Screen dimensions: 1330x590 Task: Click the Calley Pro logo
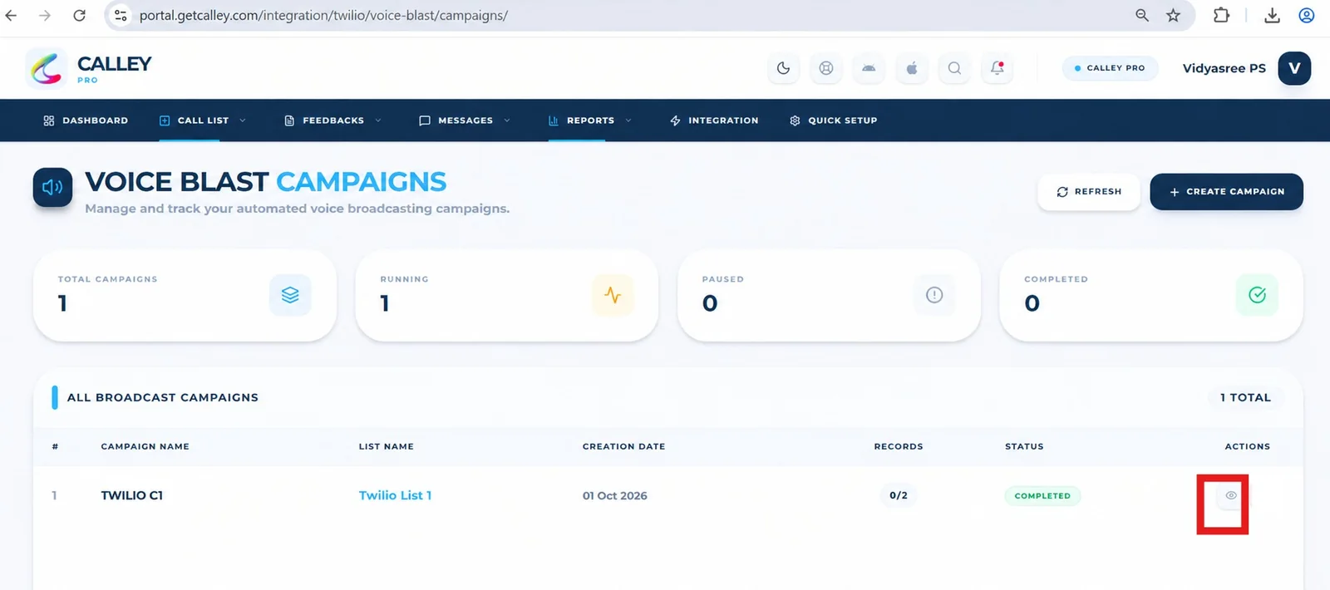click(x=90, y=68)
